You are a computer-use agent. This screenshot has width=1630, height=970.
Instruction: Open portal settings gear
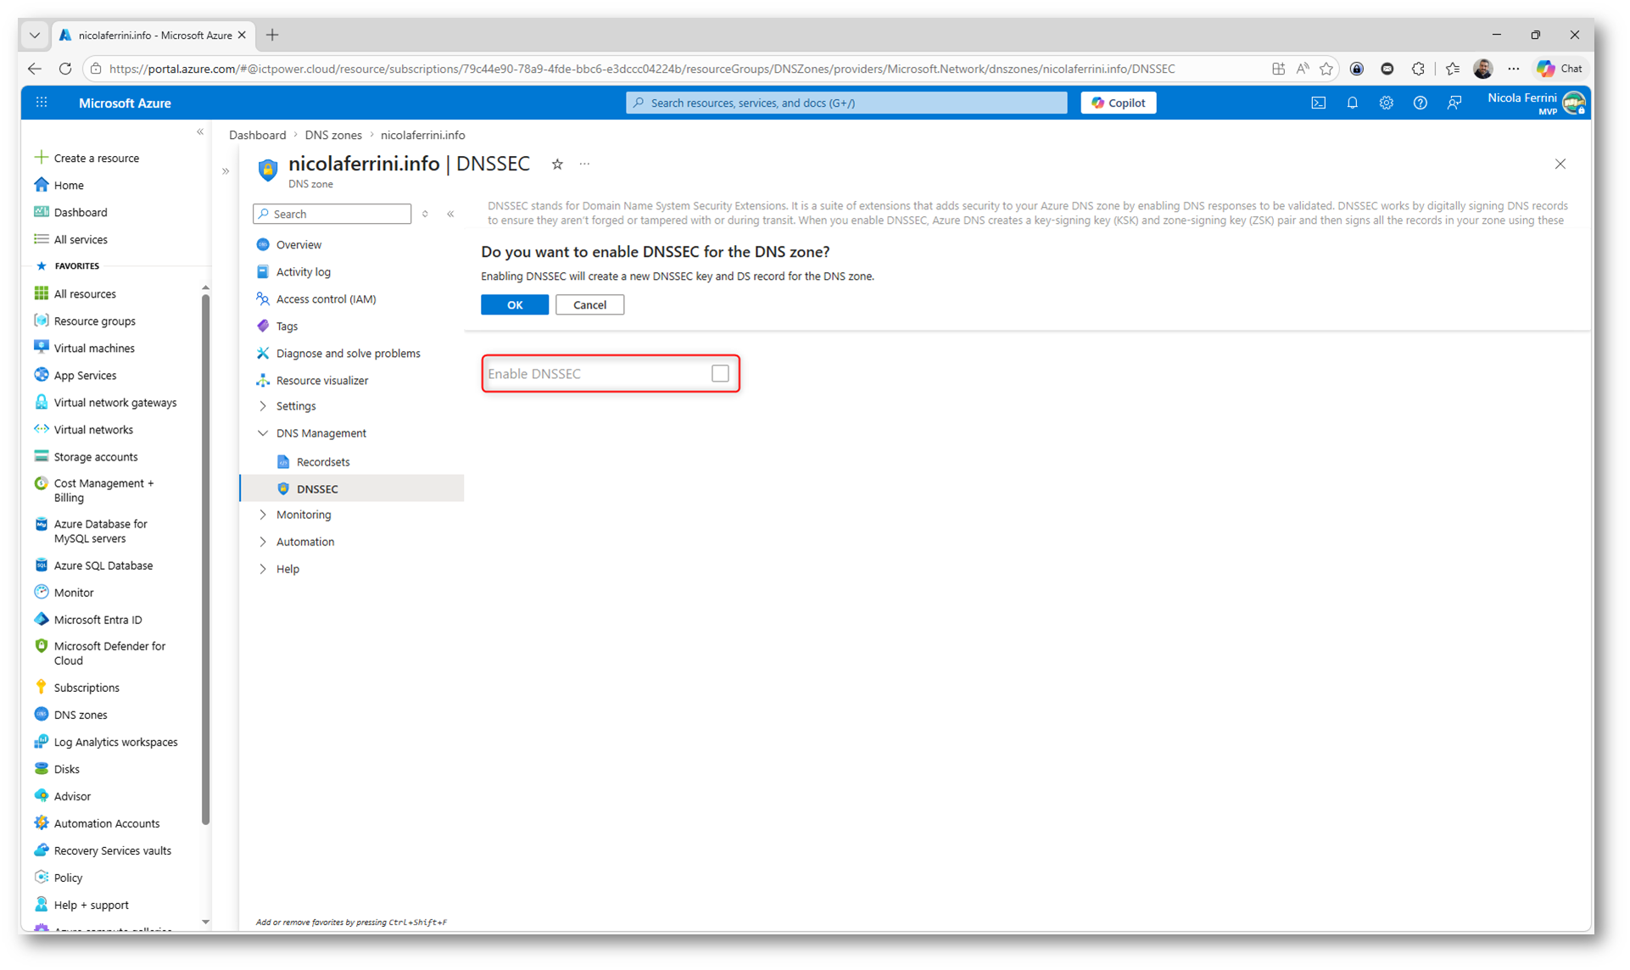(1386, 103)
